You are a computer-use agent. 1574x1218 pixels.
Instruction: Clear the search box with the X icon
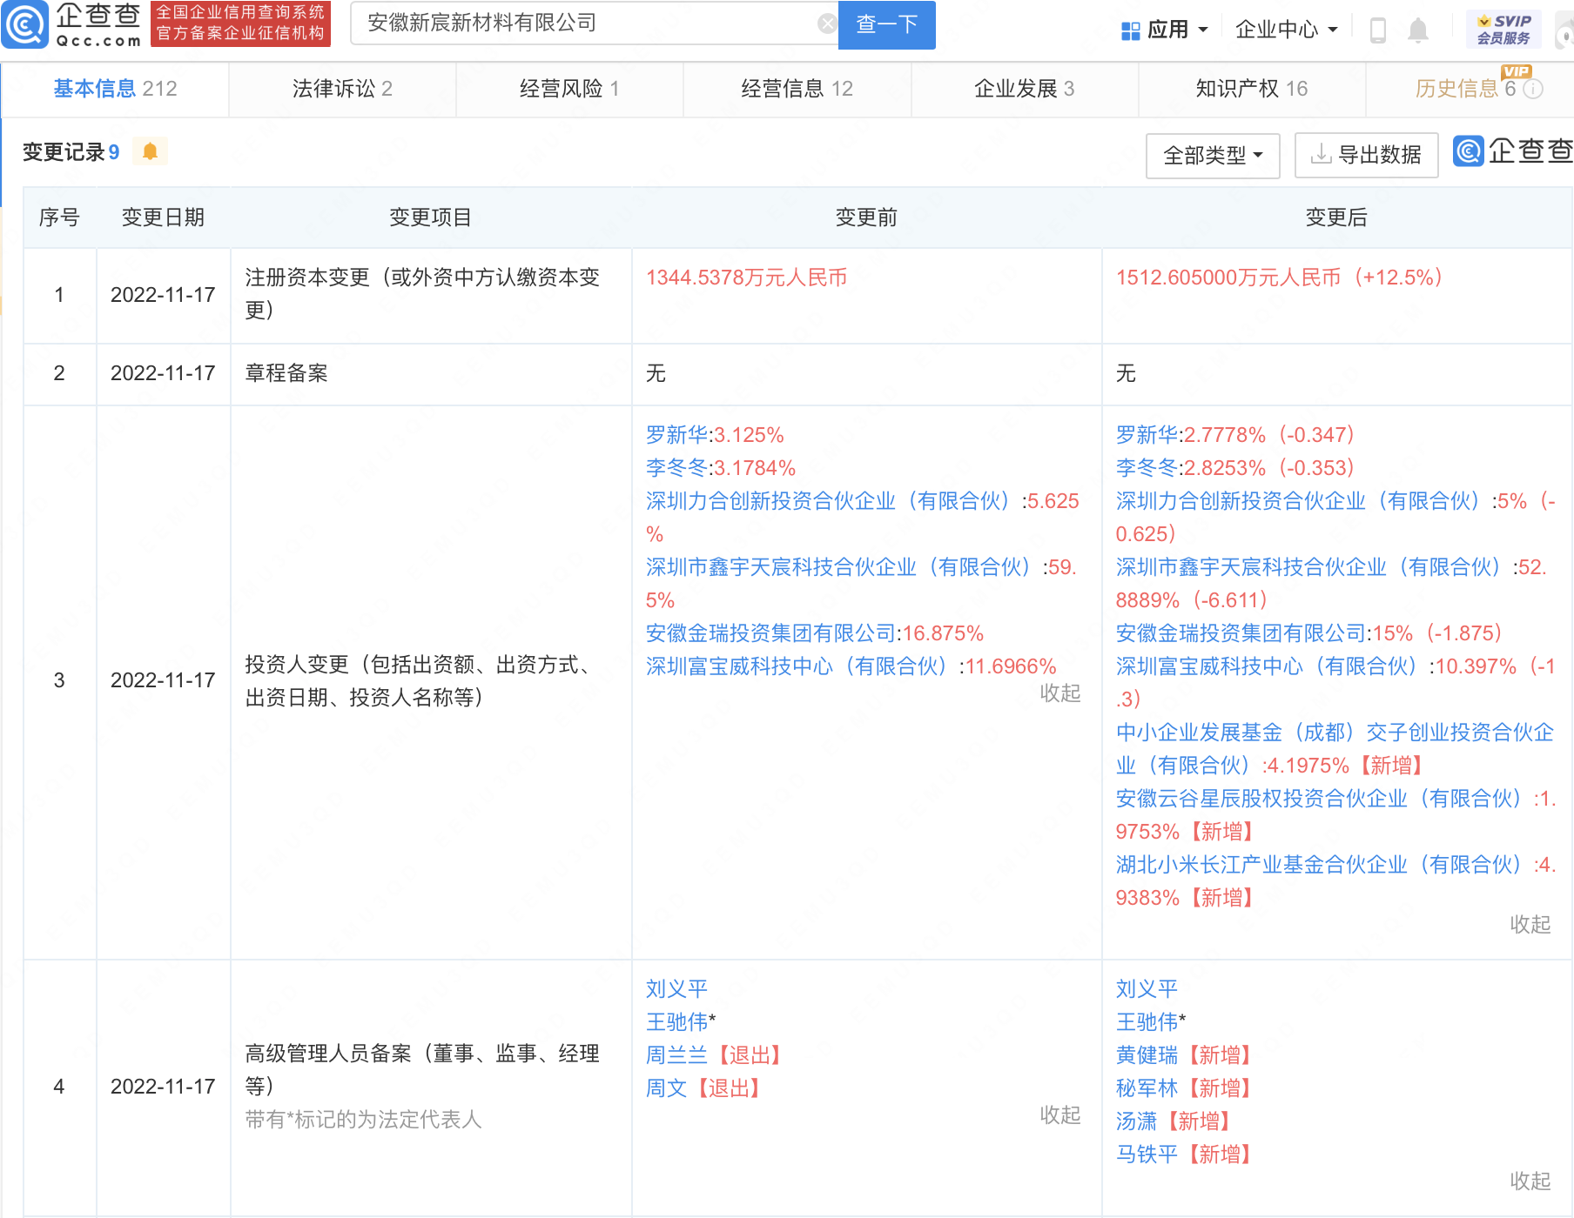pyautogui.click(x=828, y=23)
